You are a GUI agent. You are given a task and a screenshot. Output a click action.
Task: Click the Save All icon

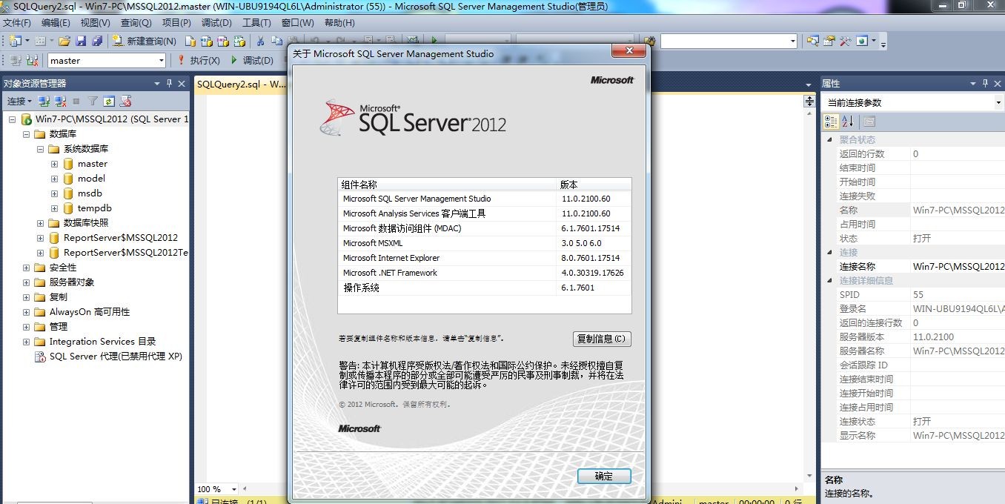[x=96, y=41]
